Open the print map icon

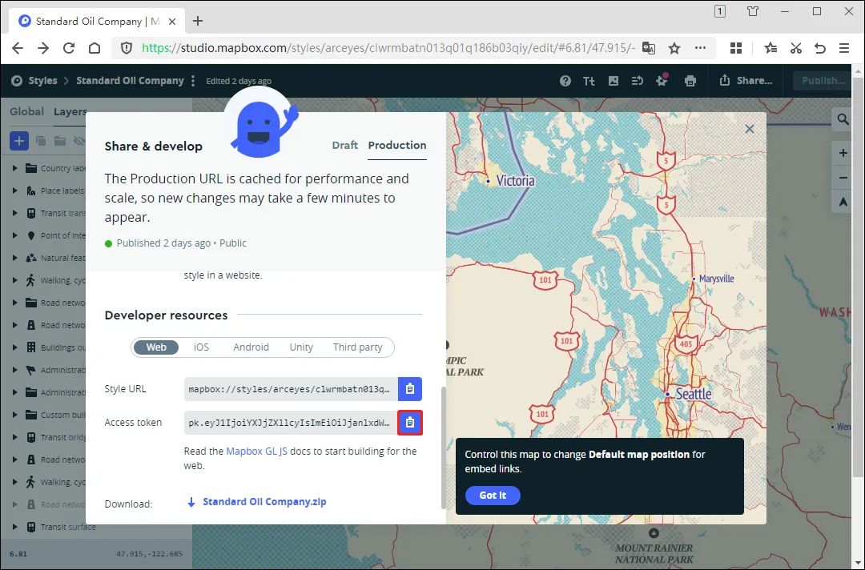pos(690,80)
